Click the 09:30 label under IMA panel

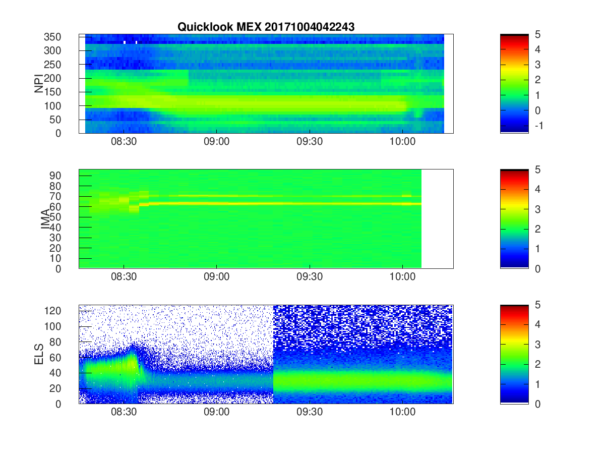(x=310, y=277)
